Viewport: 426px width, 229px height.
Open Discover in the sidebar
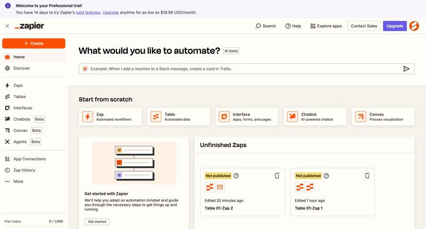(x=34, y=68)
